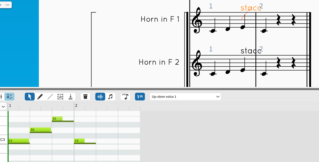
Task: Toggle the blue V bracket button
Action: click(x=140, y=97)
